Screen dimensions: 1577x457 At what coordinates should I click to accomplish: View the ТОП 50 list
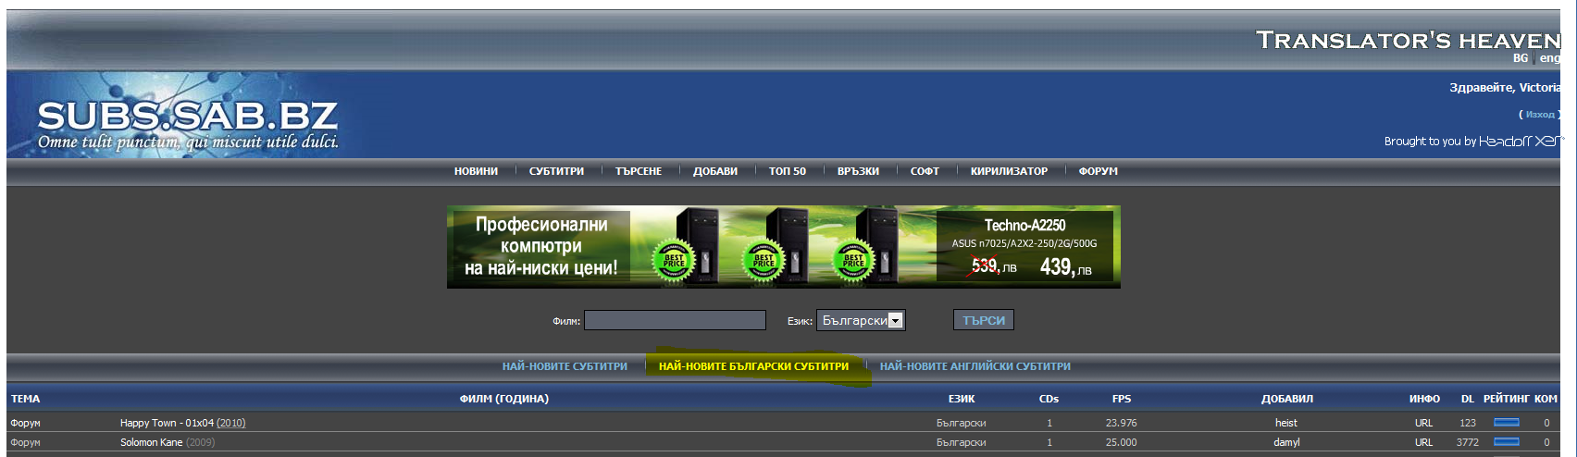(788, 171)
